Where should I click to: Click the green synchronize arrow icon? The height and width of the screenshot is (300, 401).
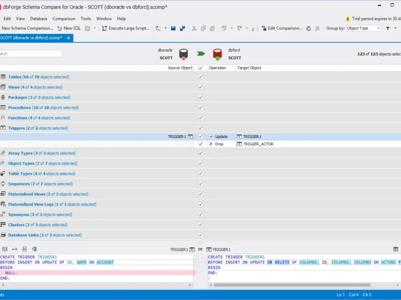point(201,53)
